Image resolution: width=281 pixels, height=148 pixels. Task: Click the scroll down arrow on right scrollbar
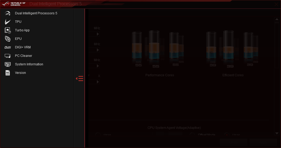(277, 133)
